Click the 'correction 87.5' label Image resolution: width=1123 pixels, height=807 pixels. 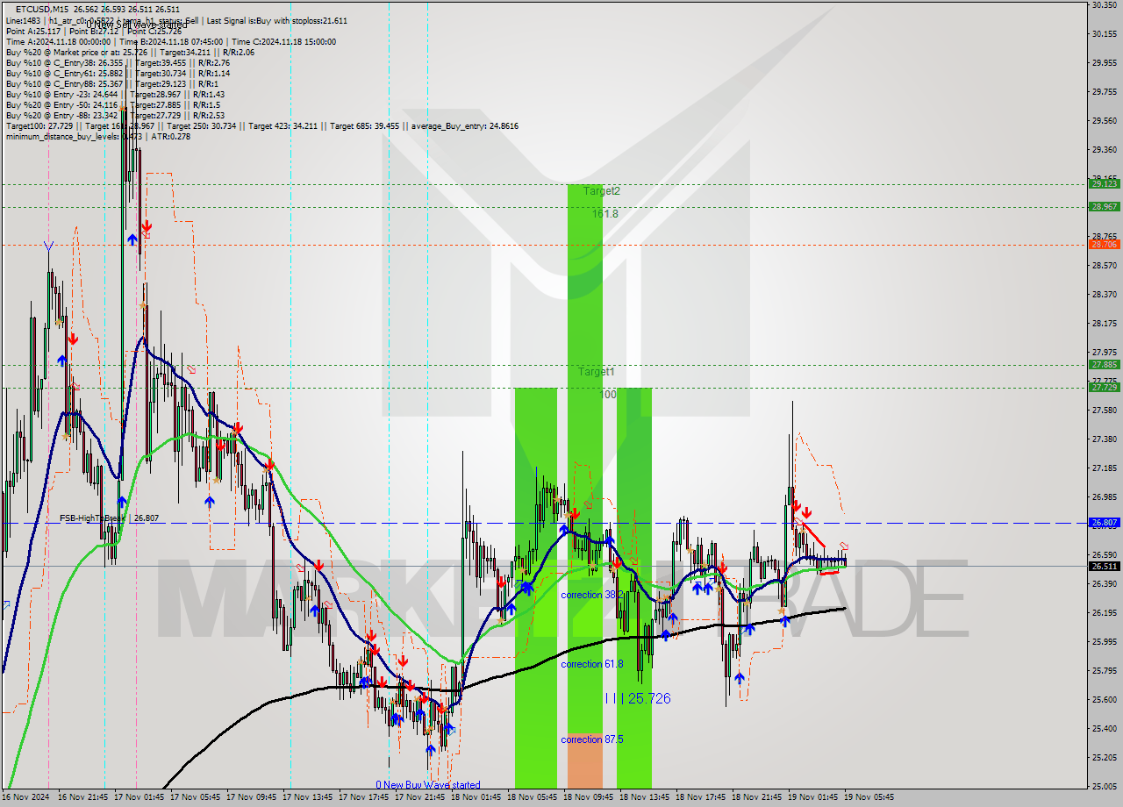[592, 739]
